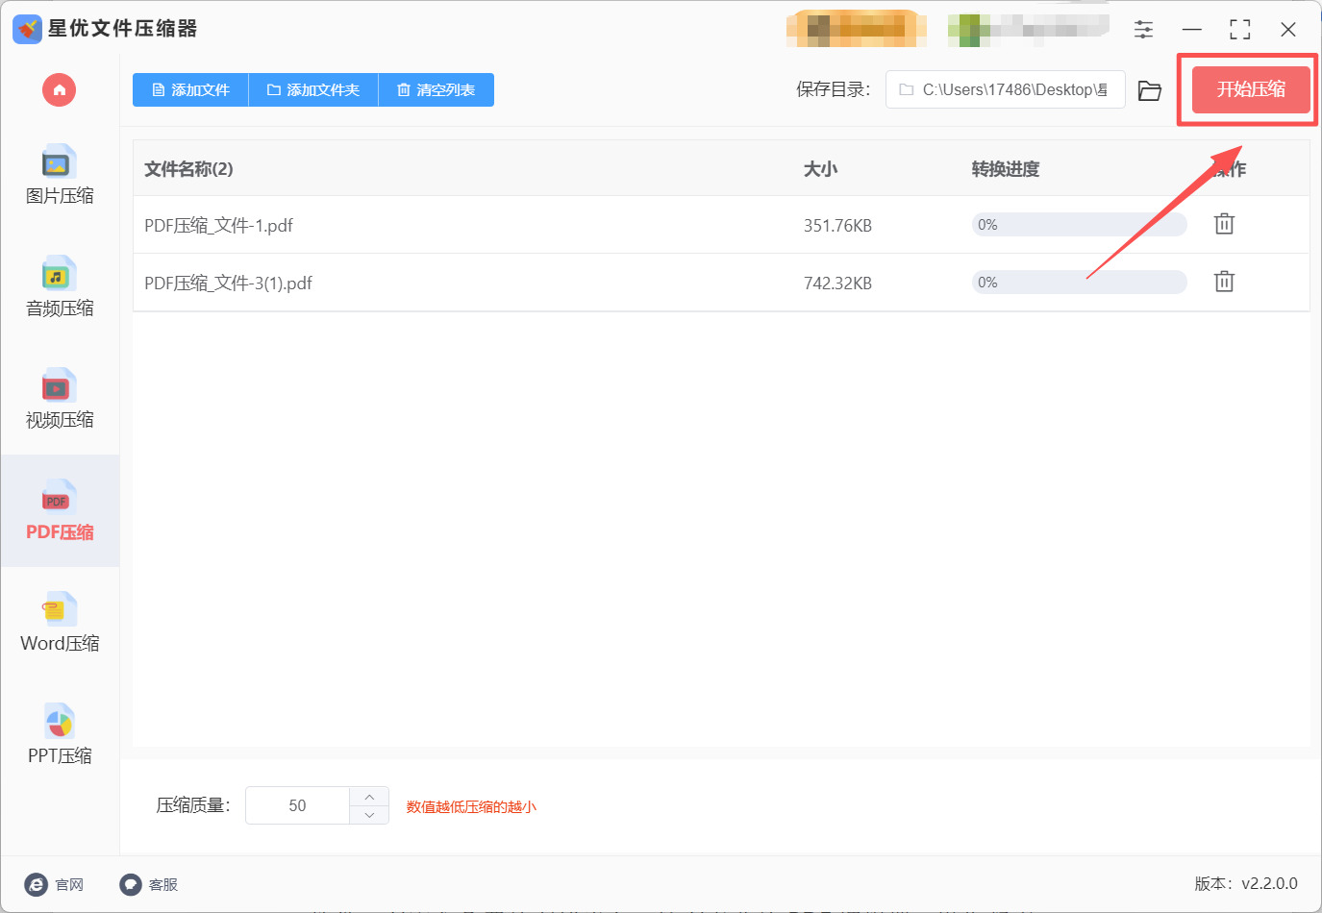Click progress bar of PDF压缩_文件-1.pdf
1322x913 pixels.
point(1079,225)
